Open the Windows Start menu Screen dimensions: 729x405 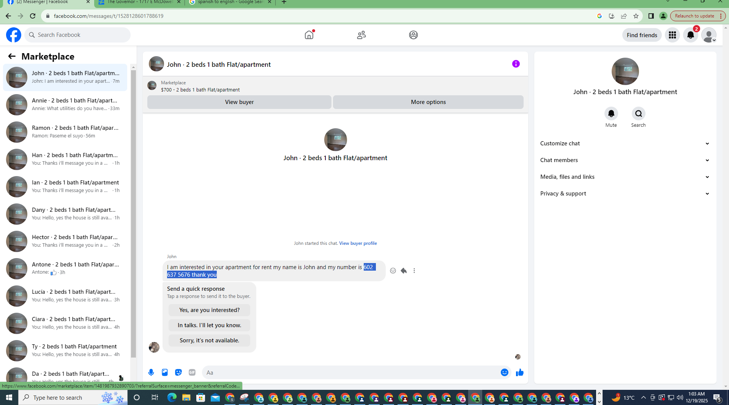click(9, 397)
